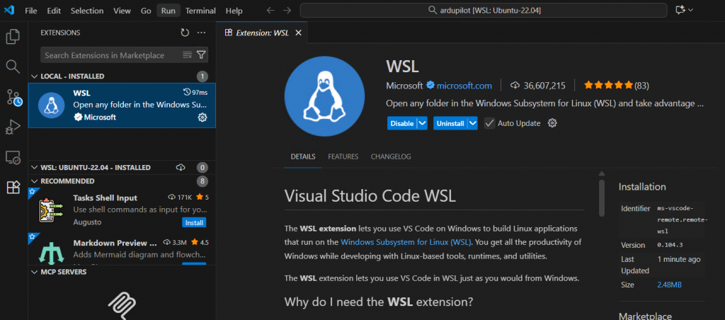Open the microsoft.com publisher link
This screenshot has width=725, height=320.
(x=464, y=86)
